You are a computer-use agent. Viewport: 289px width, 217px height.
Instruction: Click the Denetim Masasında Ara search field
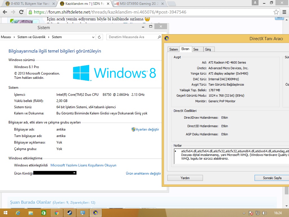[x=132, y=37]
